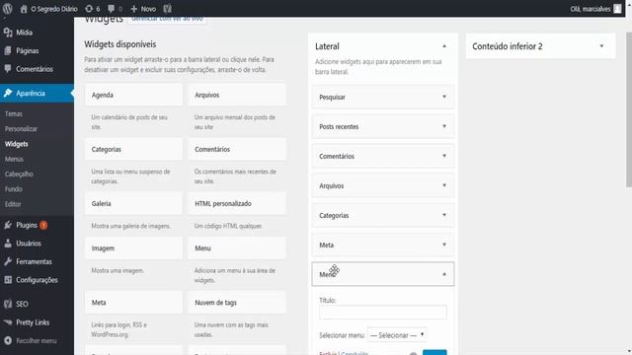632x355 pixels.
Task: Click the Páginas sidebar icon
Action: (8, 50)
